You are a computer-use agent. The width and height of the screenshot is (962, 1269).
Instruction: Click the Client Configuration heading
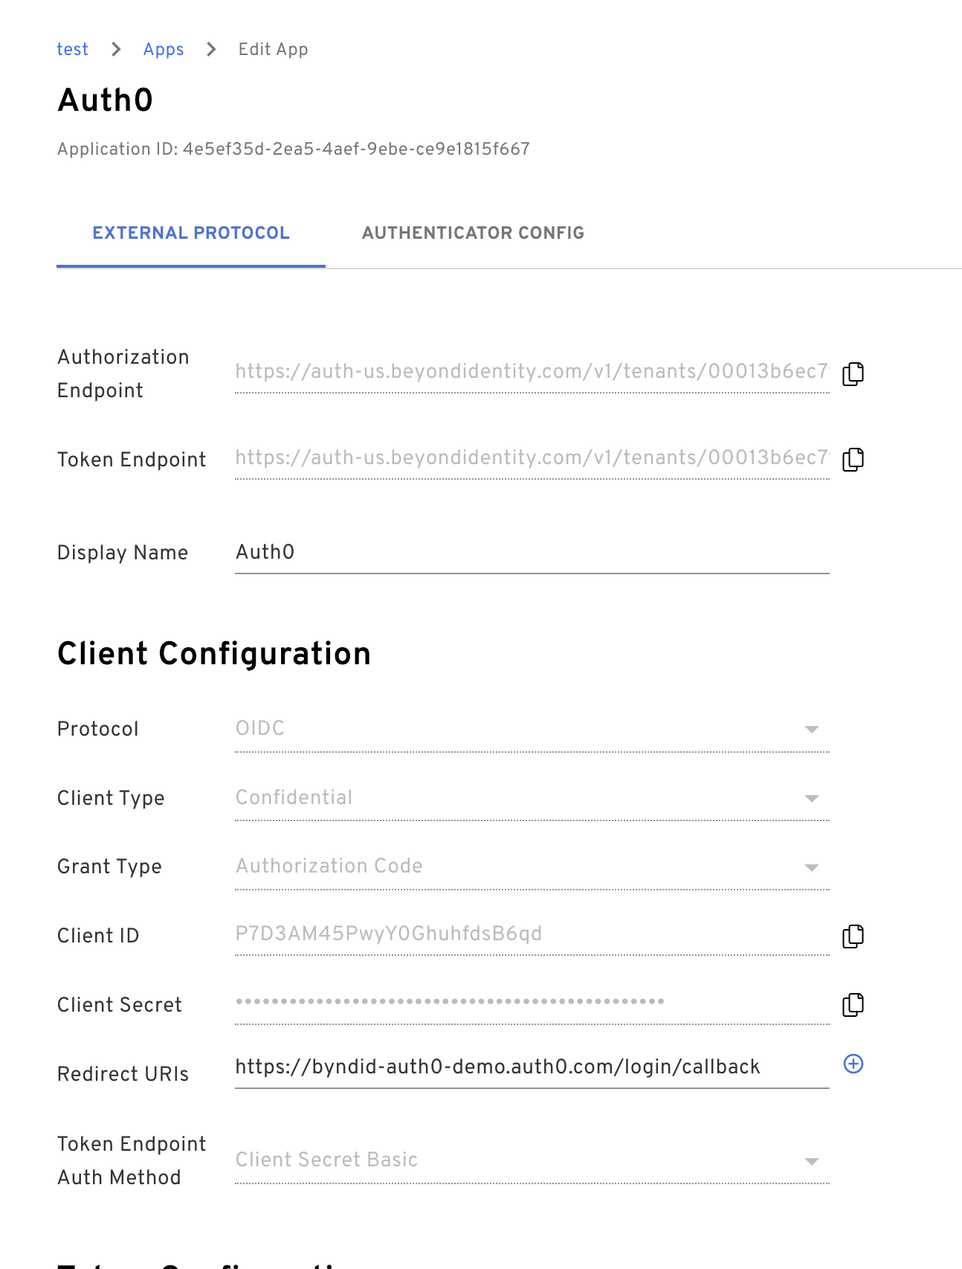click(214, 654)
